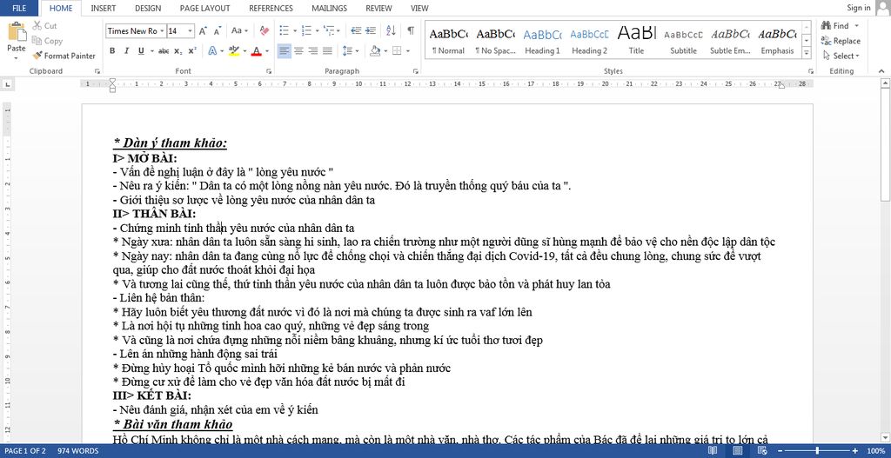The width and height of the screenshot is (891, 458).
Task: Click the Copy icon
Action: [37, 41]
